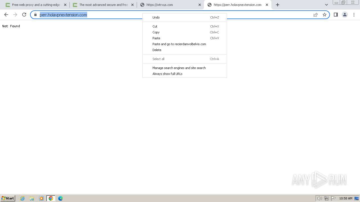Bookmark this tab with the star icon
Screen dimensions: 360x202
click(325, 15)
